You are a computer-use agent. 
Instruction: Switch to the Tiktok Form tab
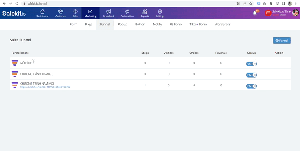[198, 24]
